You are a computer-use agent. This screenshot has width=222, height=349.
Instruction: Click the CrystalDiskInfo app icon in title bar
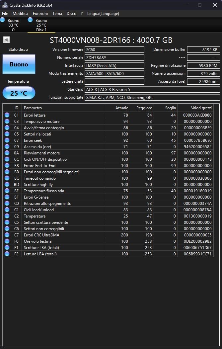[x=5, y=5]
